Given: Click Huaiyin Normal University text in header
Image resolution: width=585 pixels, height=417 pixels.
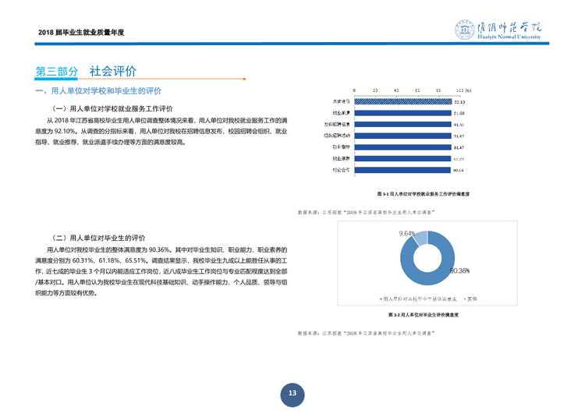Looking at the screenshot, I should pyautogui.click(x=509, y=37).
